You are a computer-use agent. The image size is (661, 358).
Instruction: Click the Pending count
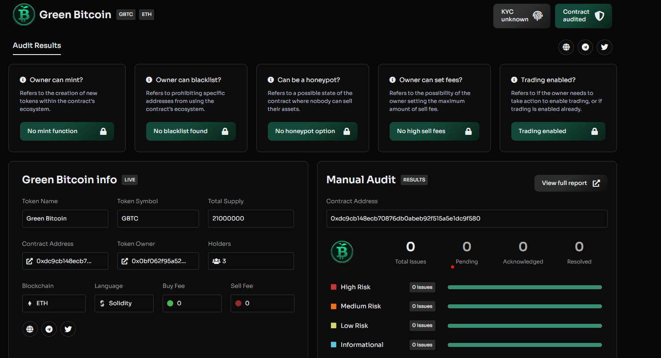tap(467, 247)
